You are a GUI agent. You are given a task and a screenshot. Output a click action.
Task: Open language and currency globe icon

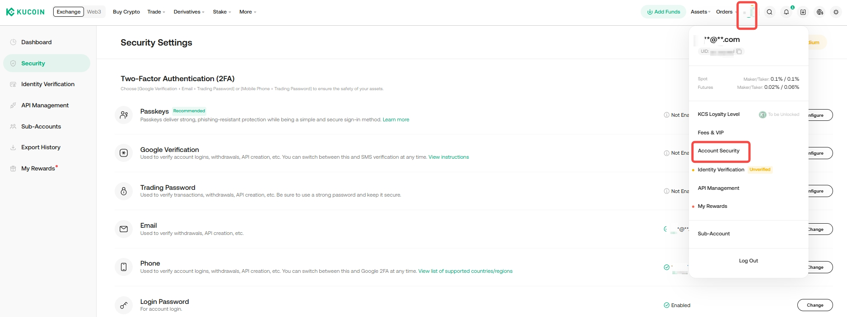point(819,12)
